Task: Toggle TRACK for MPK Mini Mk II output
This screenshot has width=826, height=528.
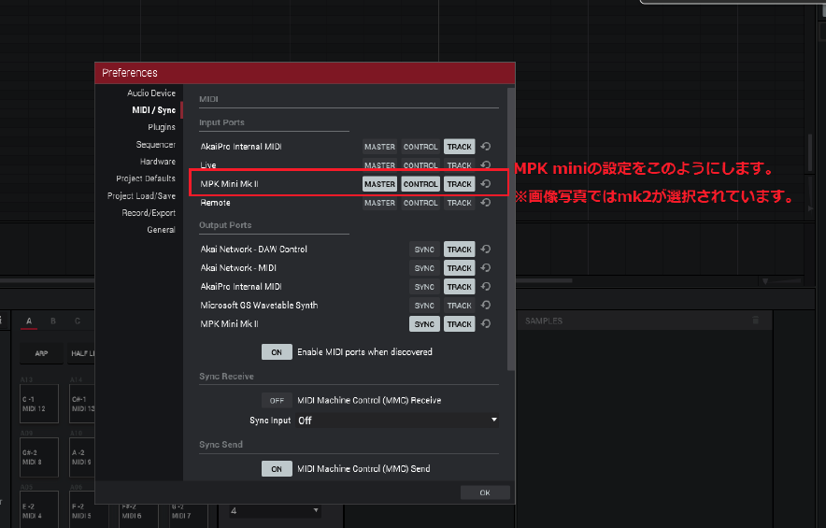Action: tap(460, 324)
